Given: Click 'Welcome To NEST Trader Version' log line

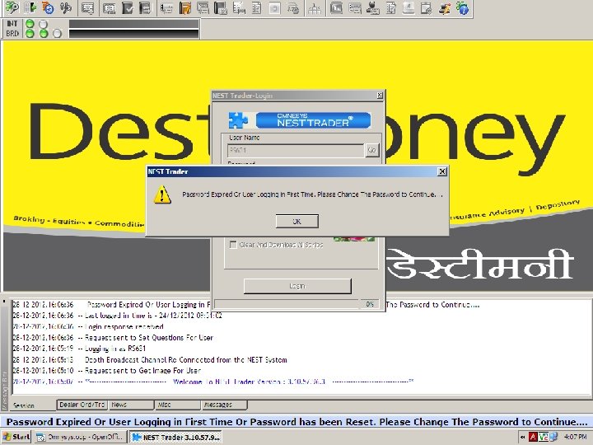Looking at the screenshot, I should point(213,382).
